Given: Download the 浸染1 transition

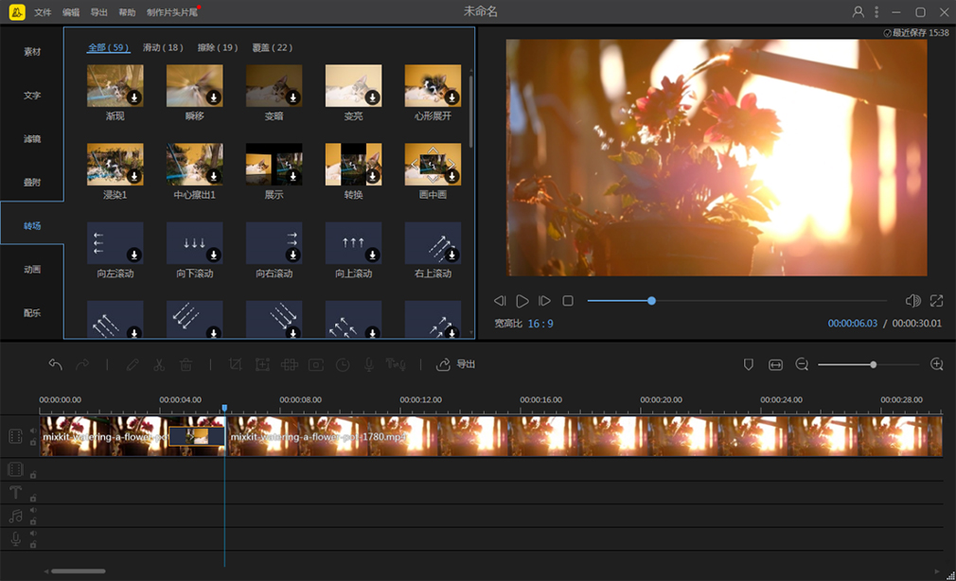Looking at the screenshot, I should pos(134,176).
